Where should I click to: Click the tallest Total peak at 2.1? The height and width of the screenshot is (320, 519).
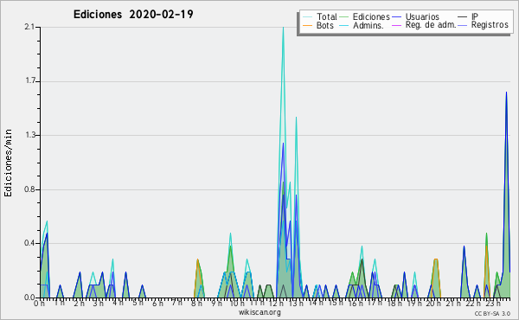(283, 28)
